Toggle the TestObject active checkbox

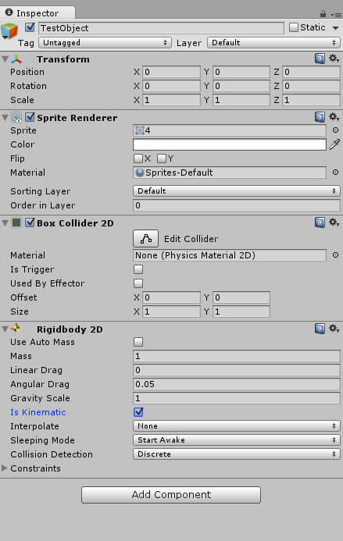[x=30, y=27]
